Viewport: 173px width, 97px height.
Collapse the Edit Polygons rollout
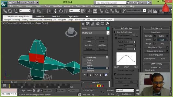point(144,28)
